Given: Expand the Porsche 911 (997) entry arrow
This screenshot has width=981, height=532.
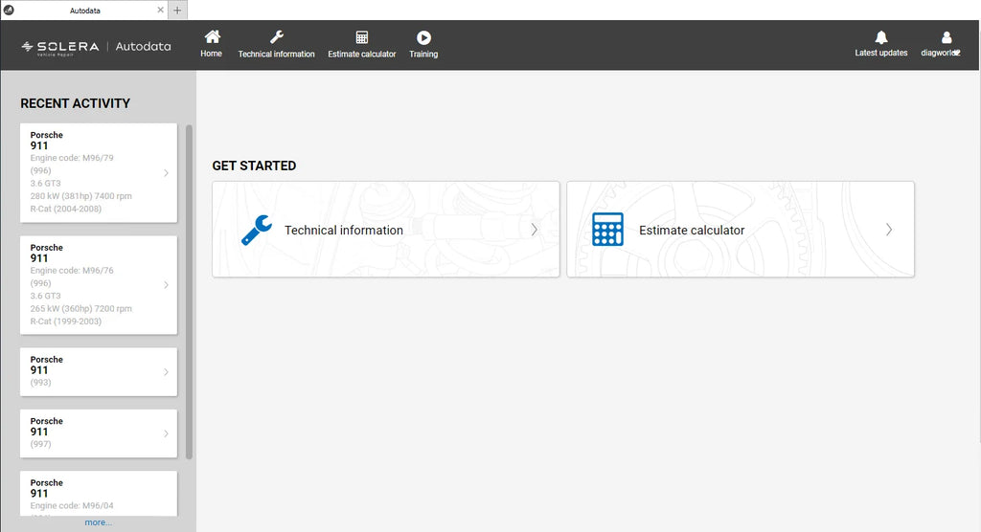Looking at the screenshot, I should pyautogui.click(x=166, y=433).
